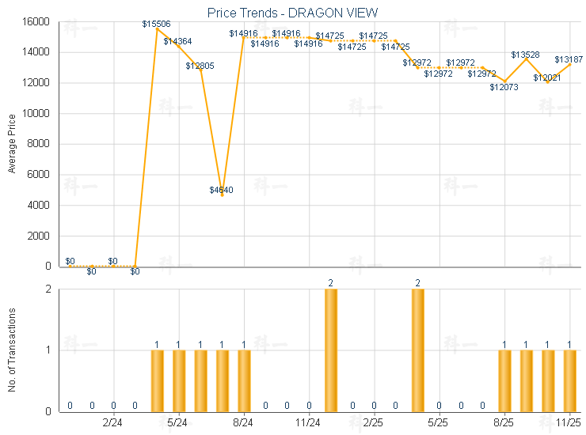Screen dimensions: 586x435
Task: Click the $12073 price point
Action: click(504, 81)
